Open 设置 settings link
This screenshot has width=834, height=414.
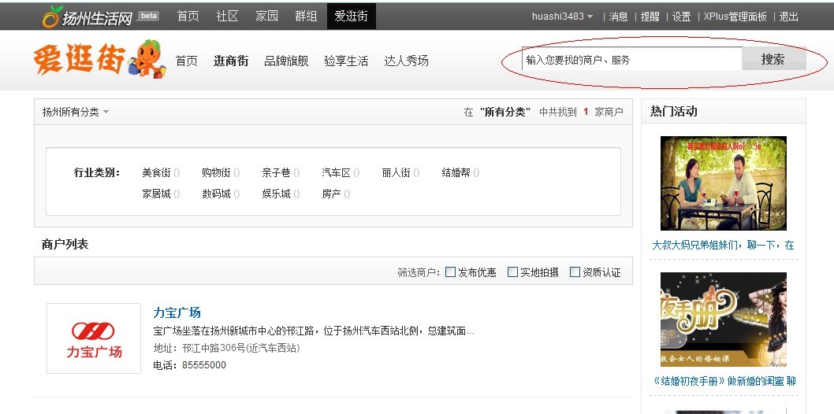pyautogui.click(x=681, y=17)
